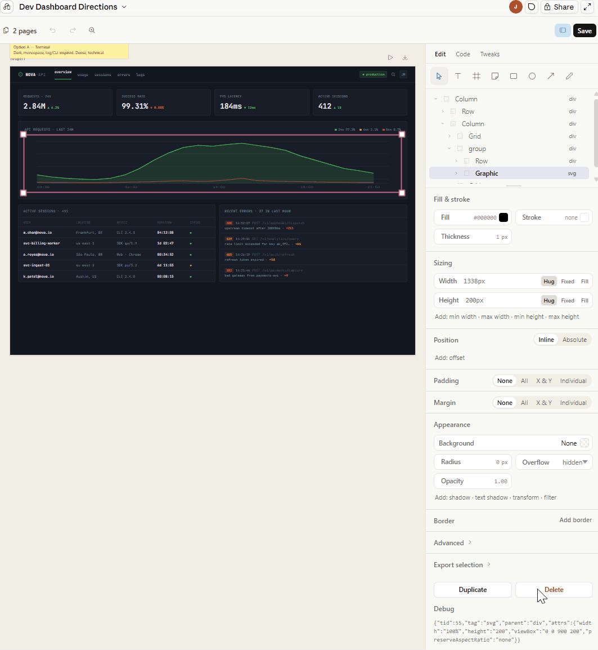Screen dimensions: 598x650
Task: Click the Duplicate button
Action: 473,590
